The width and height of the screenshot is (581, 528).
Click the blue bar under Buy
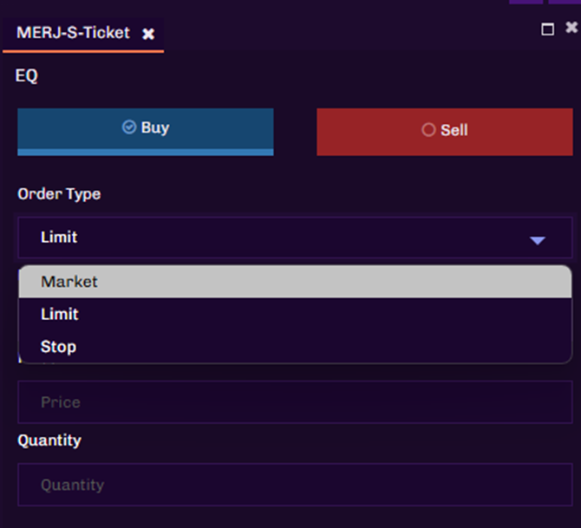[x=146, y=152]
